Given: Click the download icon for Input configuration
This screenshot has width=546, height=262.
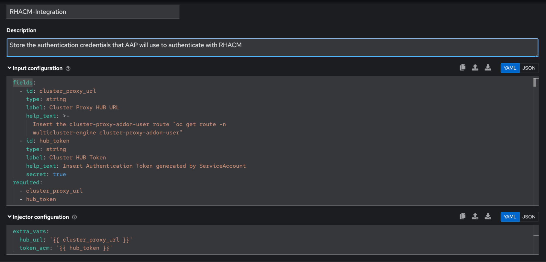Looking at the screenshot, I should pyautogui.click(x=488, y=67).
